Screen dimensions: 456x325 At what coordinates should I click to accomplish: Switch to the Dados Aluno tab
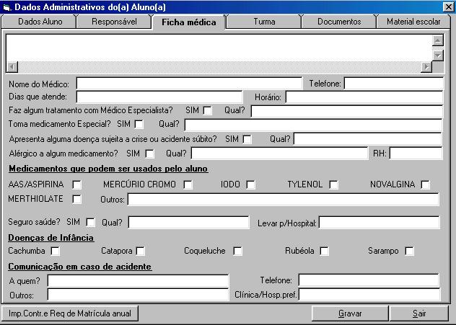40,22
